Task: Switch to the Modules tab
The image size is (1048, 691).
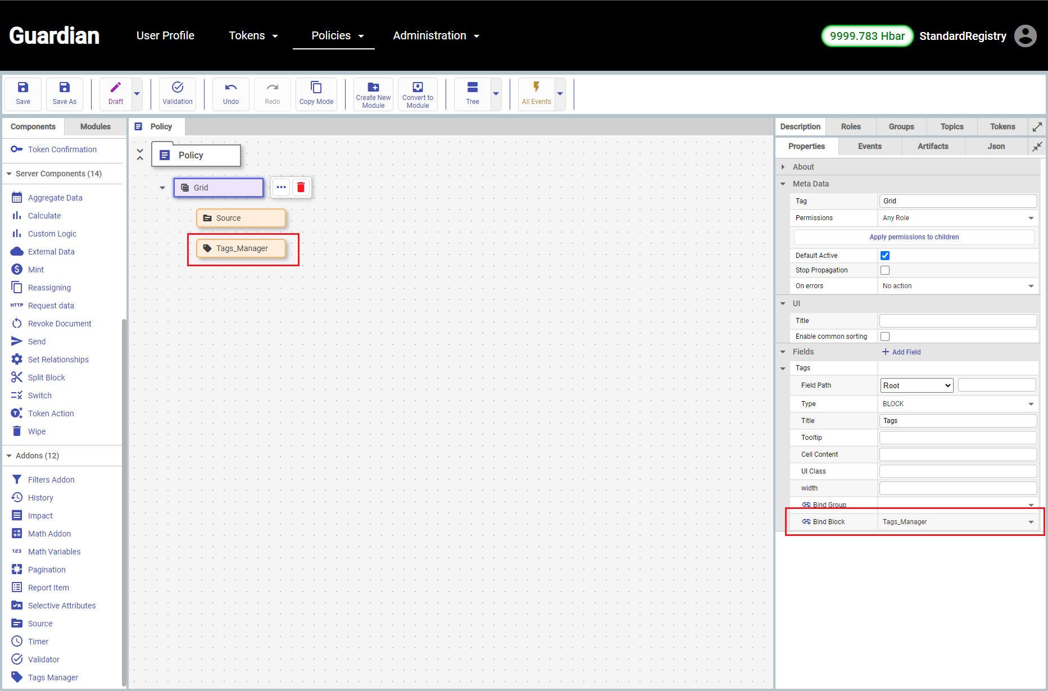Action: (x=95, y=126)
